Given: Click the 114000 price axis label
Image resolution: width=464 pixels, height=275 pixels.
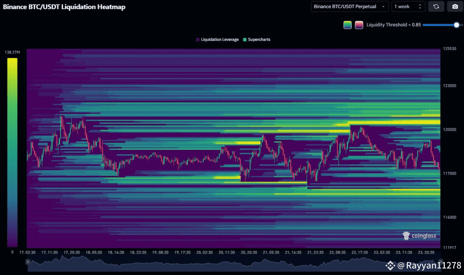Looking at the screenshot, I should pyautogui.click(x=449, y=217).
